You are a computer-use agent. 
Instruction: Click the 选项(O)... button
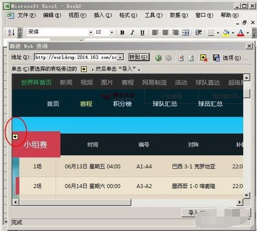pyautogui.click(x=235, y=58)
